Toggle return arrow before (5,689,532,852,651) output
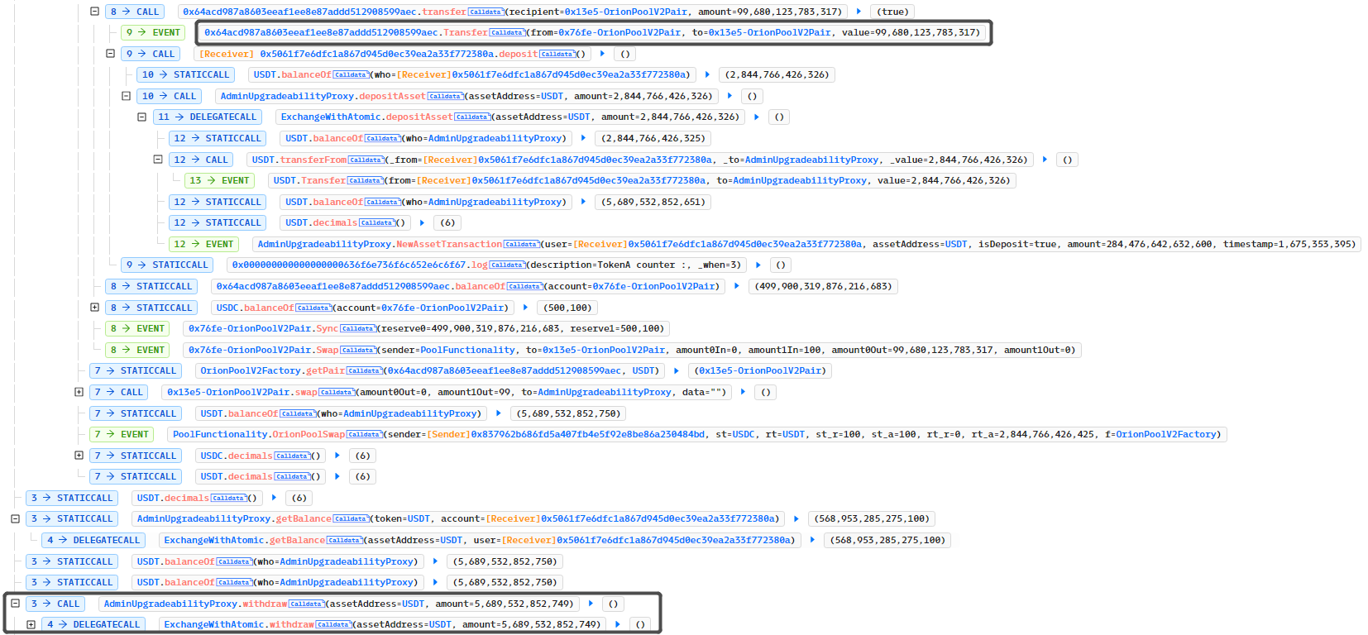 point(583,202)
